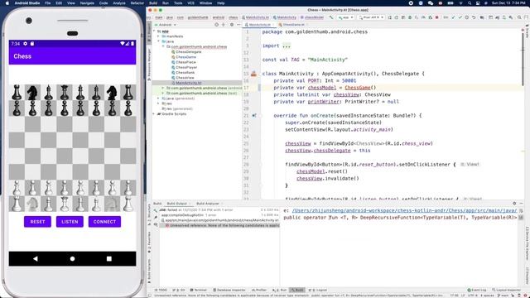The height and width of the screenshot is (298, 530).
Task: Open the Refactor menu
Action: point(137,3)
